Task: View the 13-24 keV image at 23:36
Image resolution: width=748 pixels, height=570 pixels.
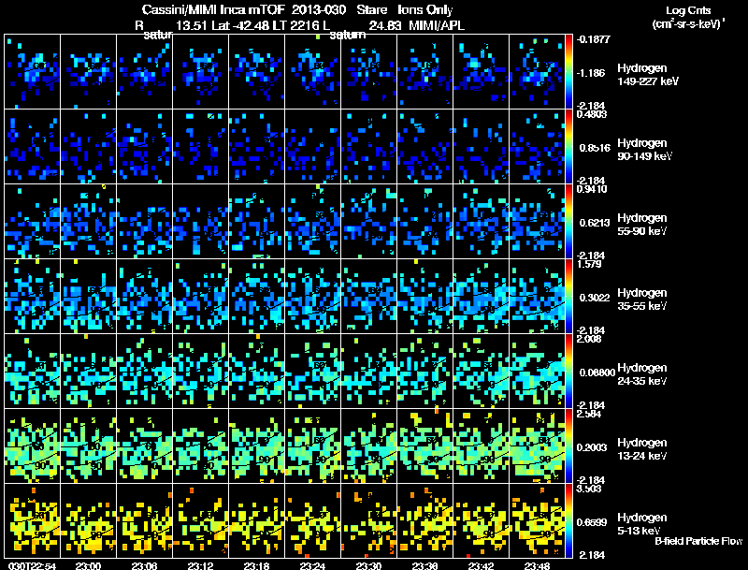Action: tap(424, 446)
